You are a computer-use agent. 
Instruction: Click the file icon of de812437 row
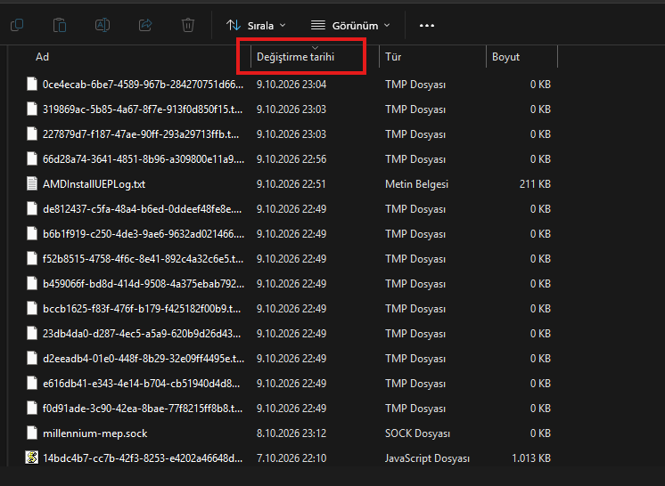click(x=32, y=208)
